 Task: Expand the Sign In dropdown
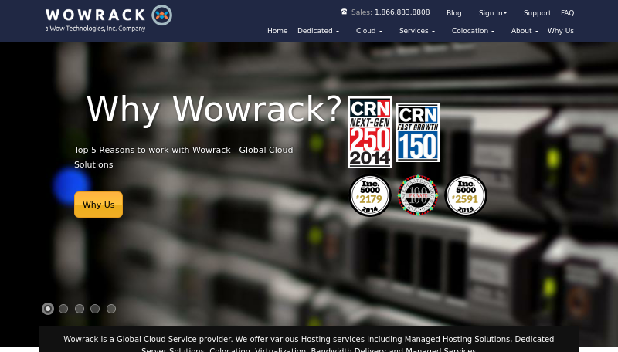493,13
